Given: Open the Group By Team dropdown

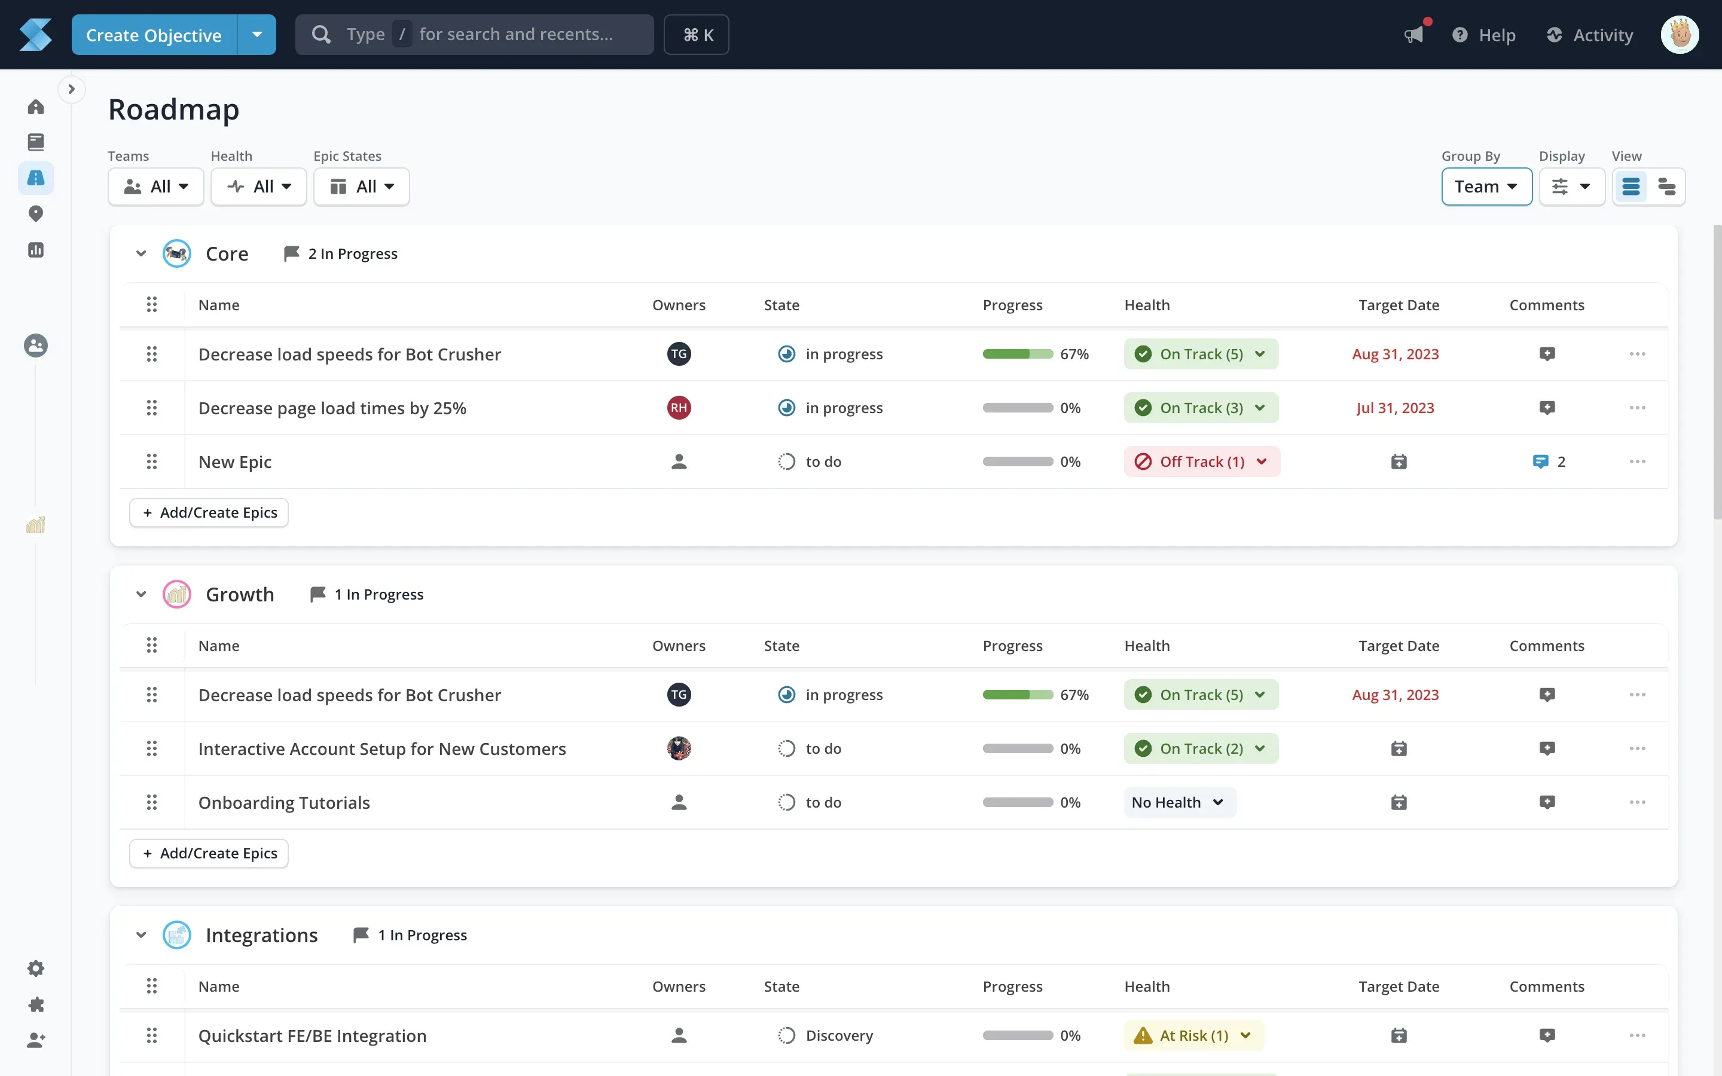Looking at the screenshot, I should [1486, 187].
